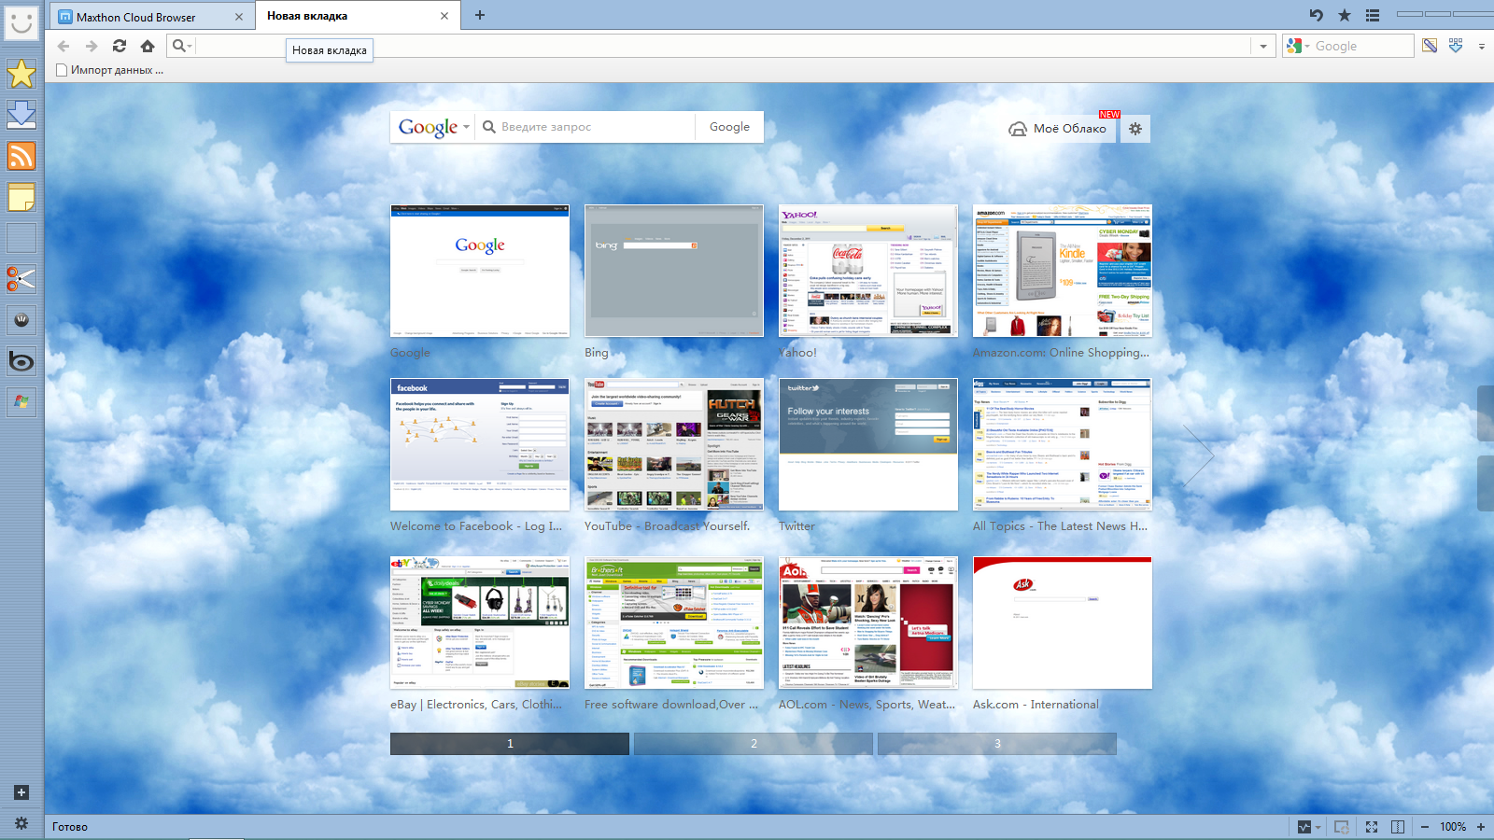
Task: Click the Home button in the toolbar
Action: 148,46
